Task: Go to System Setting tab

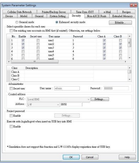Action: (57, 16)
